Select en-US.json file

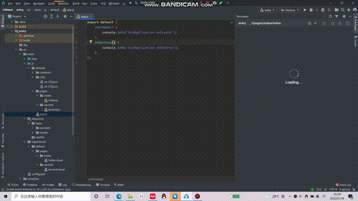click(x=49, y=82)
